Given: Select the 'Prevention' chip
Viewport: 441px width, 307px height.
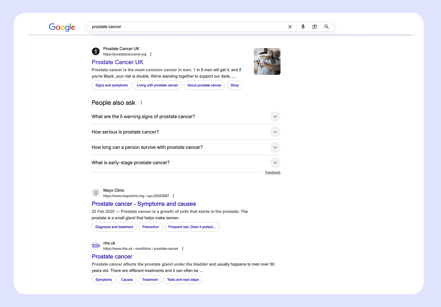Looking at the screenshot, I should tap(151, 227).
